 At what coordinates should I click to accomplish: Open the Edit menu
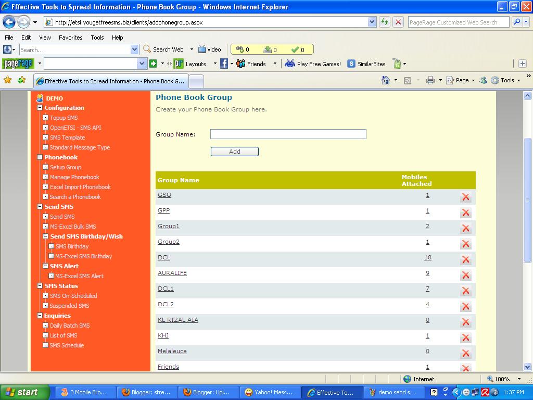(26, 37)
